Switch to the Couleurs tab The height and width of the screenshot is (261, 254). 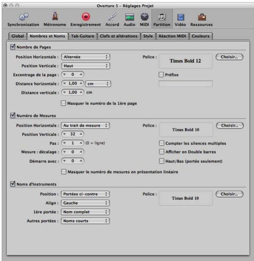201,36
